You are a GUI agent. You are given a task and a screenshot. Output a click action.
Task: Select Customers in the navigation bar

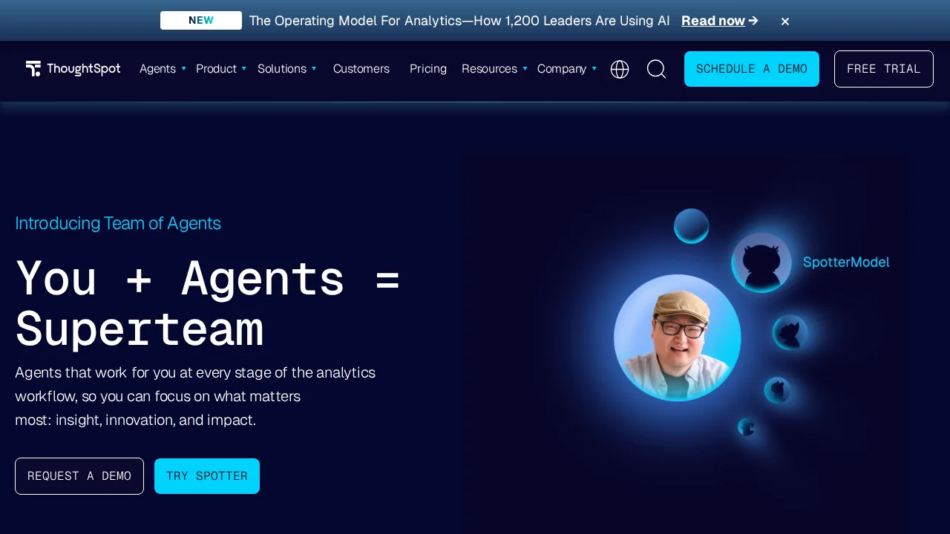point(361,69)
